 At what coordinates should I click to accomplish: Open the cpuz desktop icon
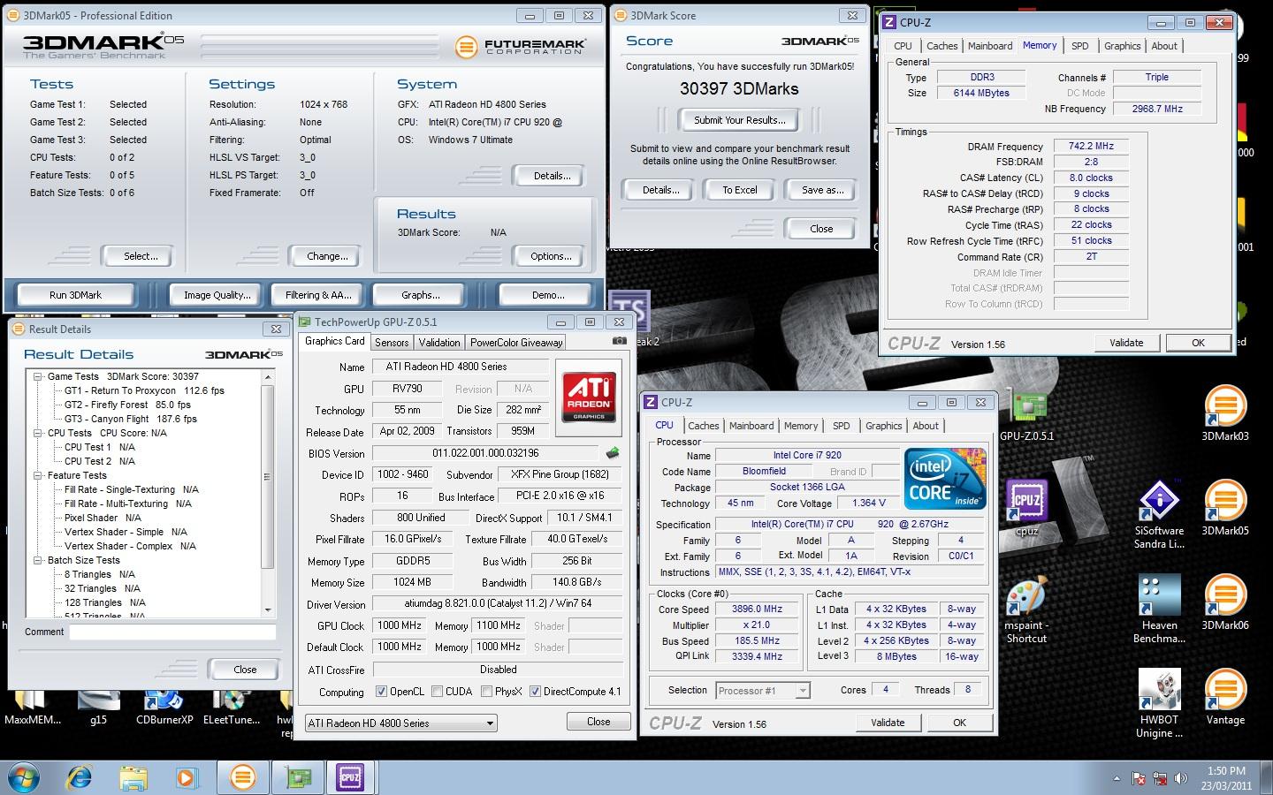[1026, 508]
